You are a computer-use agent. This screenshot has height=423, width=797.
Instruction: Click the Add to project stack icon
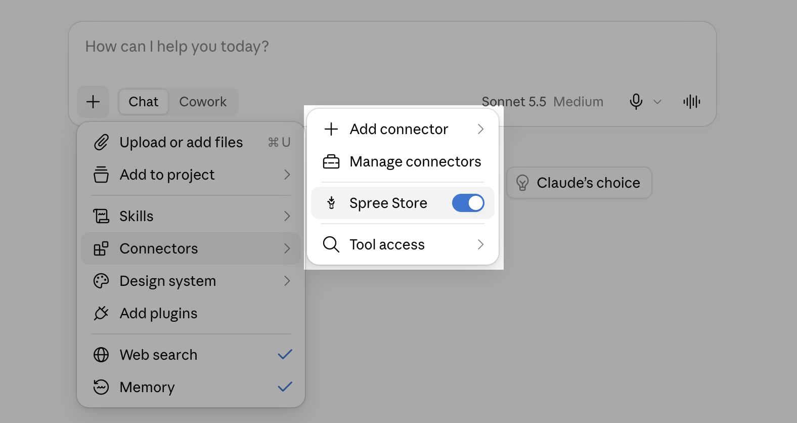(101, 175)
